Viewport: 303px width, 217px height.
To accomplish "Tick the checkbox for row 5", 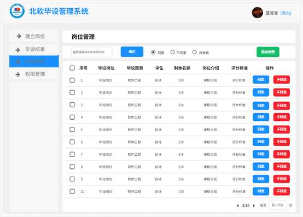I will [x=72, y=130].
